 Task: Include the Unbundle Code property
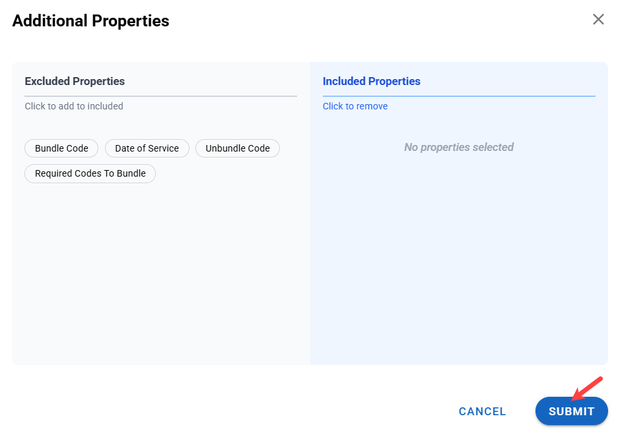237,148
